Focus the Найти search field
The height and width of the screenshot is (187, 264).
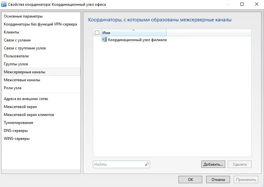coord(119,164)
